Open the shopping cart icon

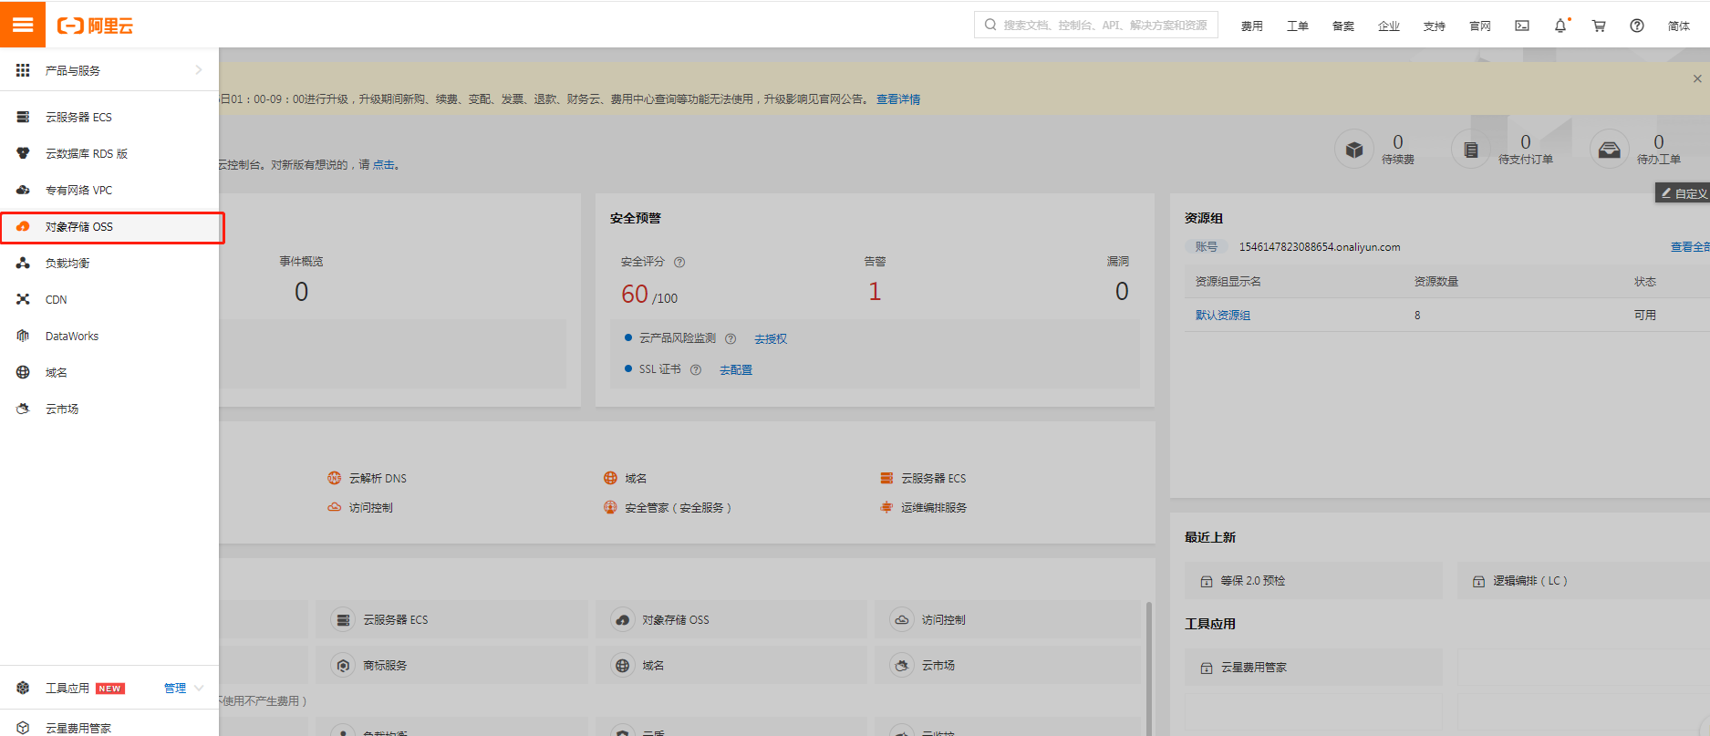click(x=1599, y=26)
